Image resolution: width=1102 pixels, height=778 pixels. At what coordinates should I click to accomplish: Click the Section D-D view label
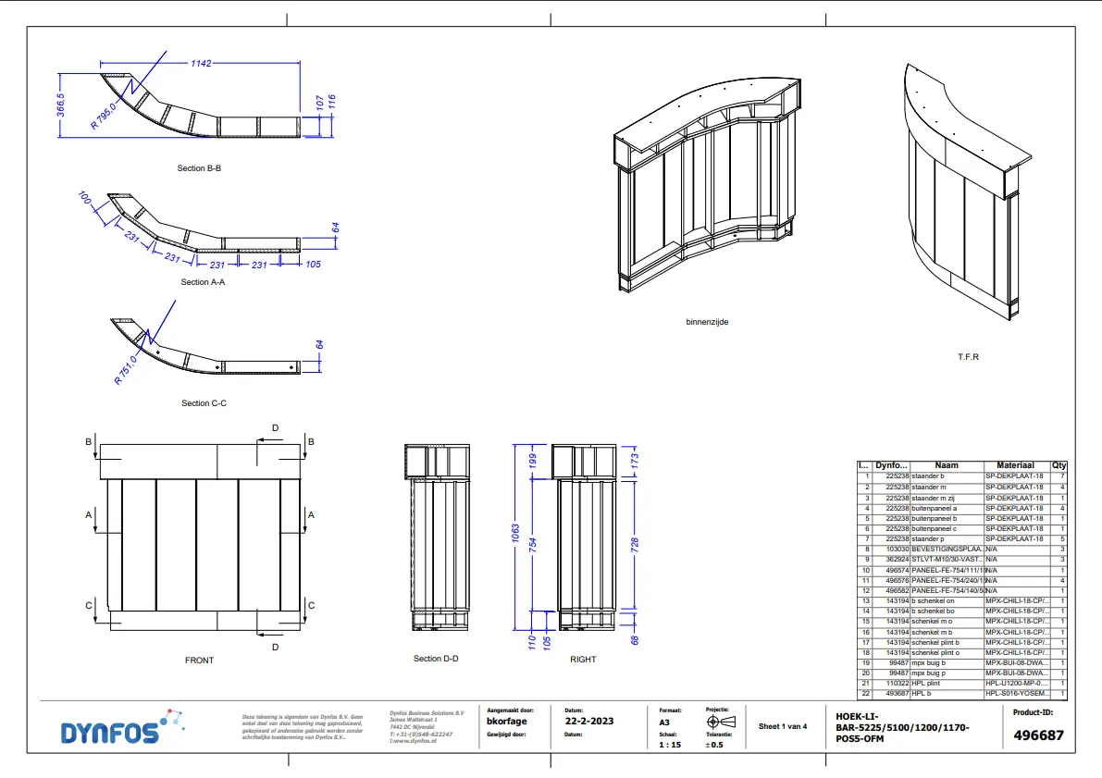click(436, 659)
